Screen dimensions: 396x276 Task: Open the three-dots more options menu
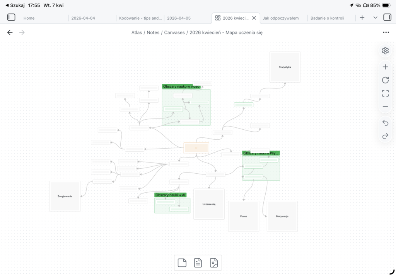386,32
